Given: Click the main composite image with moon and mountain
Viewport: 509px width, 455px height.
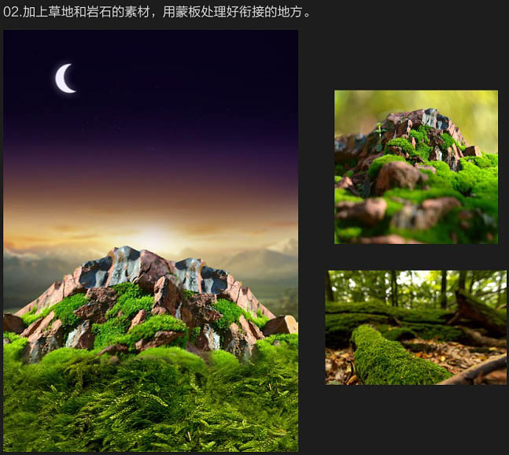Looking at the screenshot, I should click(x=150, y=240).
